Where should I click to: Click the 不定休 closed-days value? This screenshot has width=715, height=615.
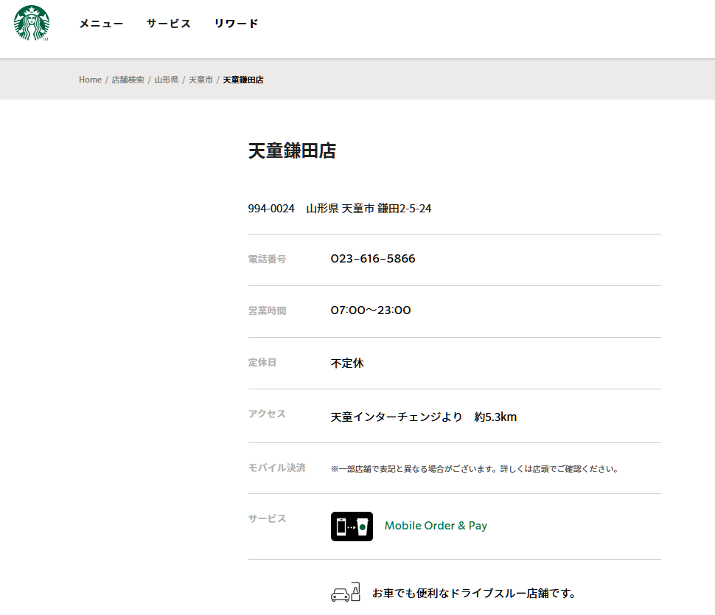tap(347, 364)
